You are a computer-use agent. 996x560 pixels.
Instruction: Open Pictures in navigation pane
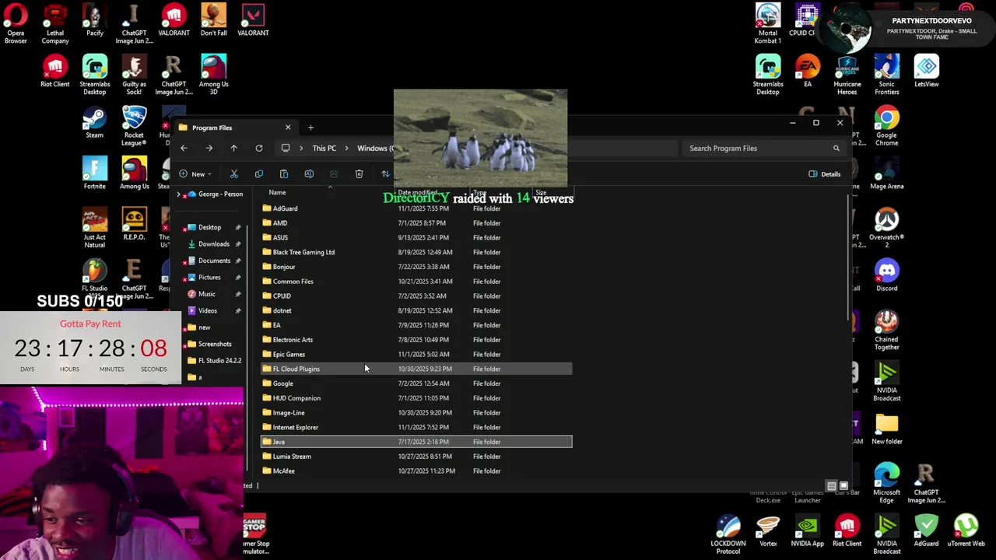(209, 278)
